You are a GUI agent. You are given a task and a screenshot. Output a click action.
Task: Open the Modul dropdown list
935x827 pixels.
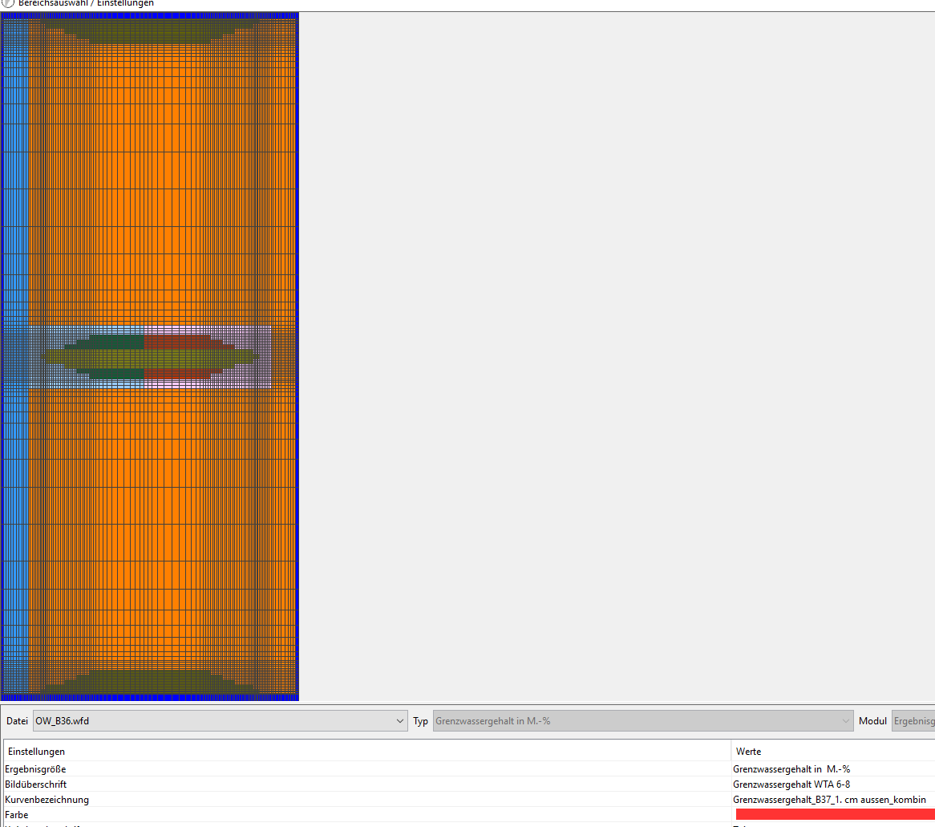click(913, 720)
